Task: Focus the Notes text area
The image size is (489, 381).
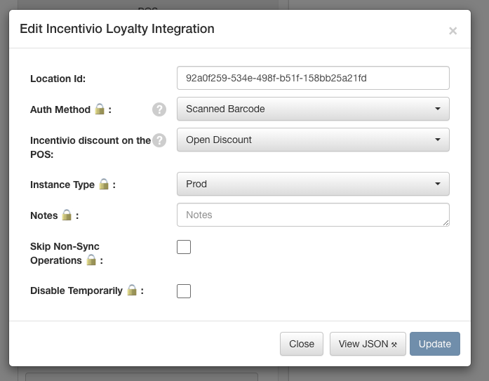Action: click(x=313, y=215)
